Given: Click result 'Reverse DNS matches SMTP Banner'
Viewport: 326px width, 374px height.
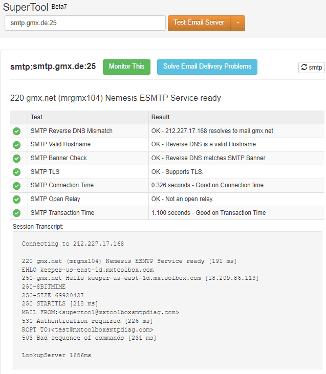Looking at the screenshot, I should (x=215, y=158).
